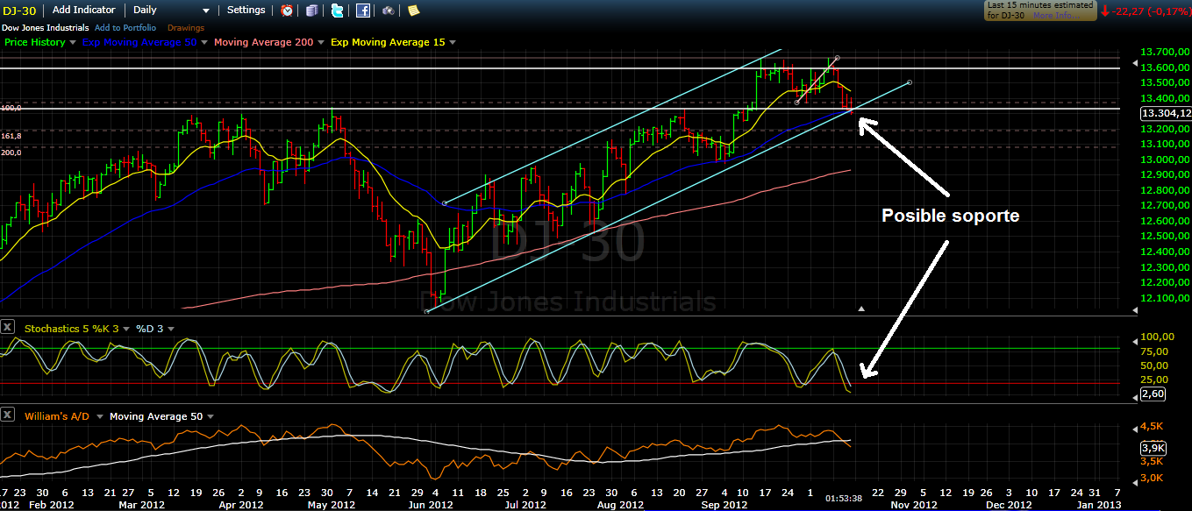Click the small white triangle marker below the chart
The height and width of the screenshot is (511, 1192).
coord(861,309)
